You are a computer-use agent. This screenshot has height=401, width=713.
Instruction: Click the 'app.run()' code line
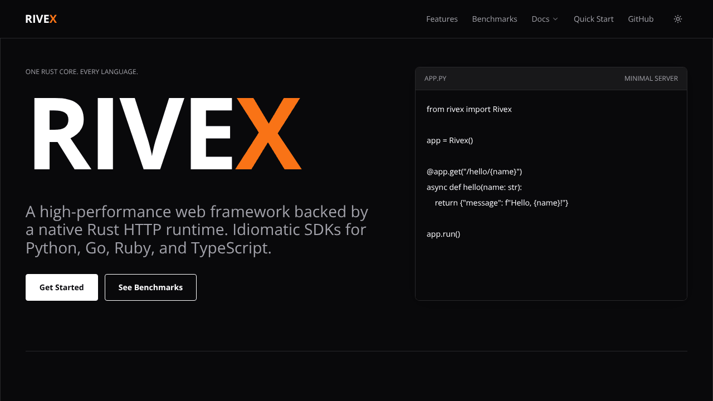pyautogui.click(x=443, y=234)
